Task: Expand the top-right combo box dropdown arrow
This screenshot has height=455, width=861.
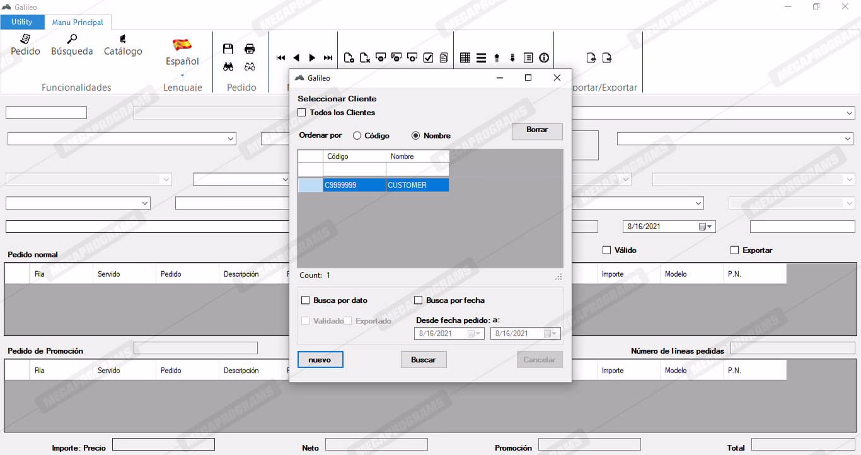Action: [850, 113]
